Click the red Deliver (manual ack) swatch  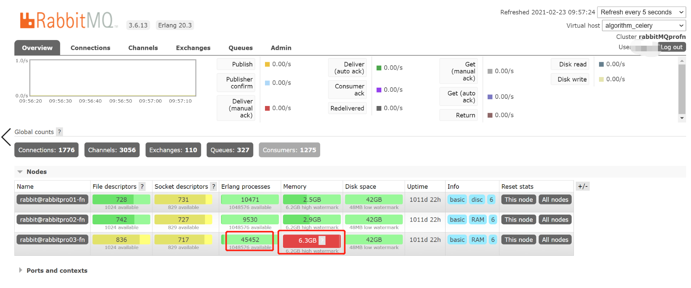267,108
